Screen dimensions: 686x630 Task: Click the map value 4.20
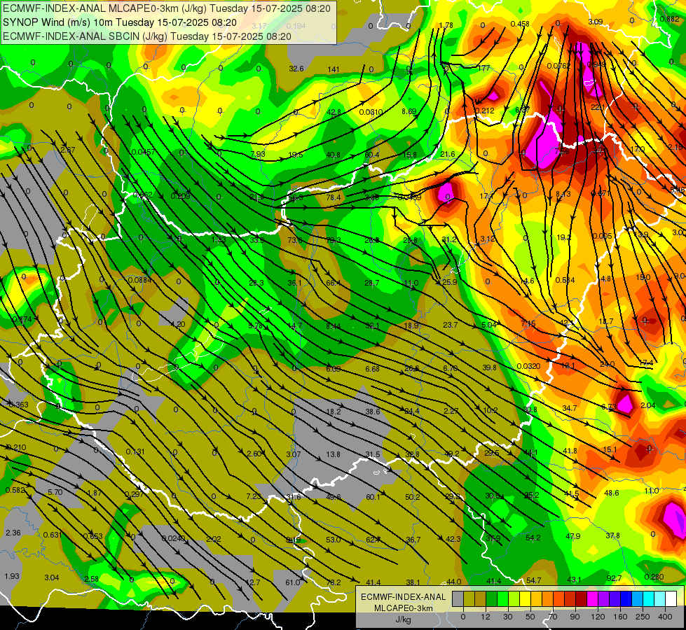(177, 324)
